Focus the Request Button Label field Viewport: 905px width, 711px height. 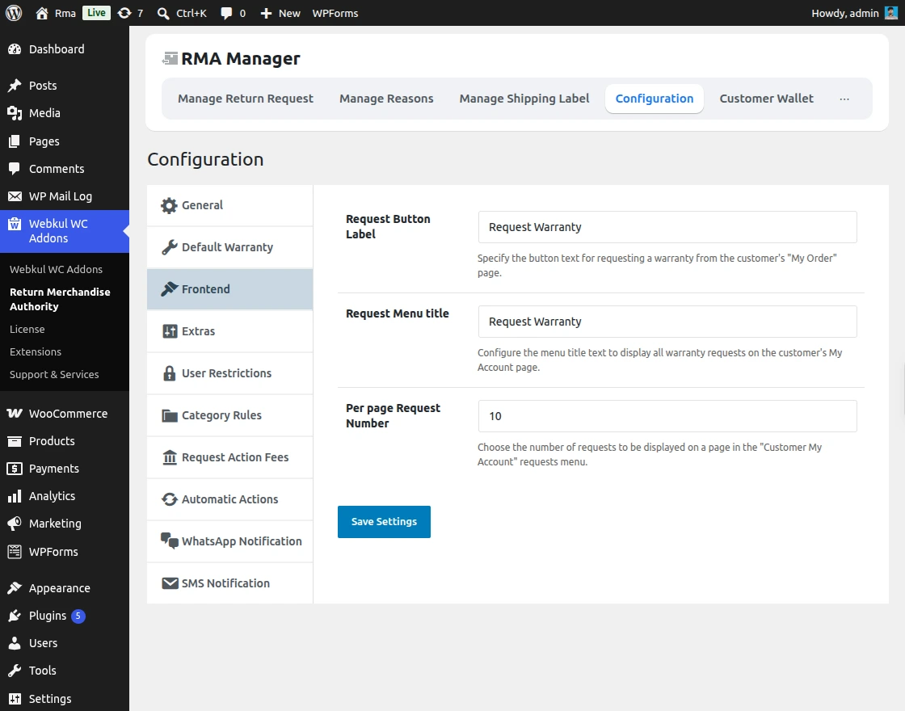click(667, 227)
